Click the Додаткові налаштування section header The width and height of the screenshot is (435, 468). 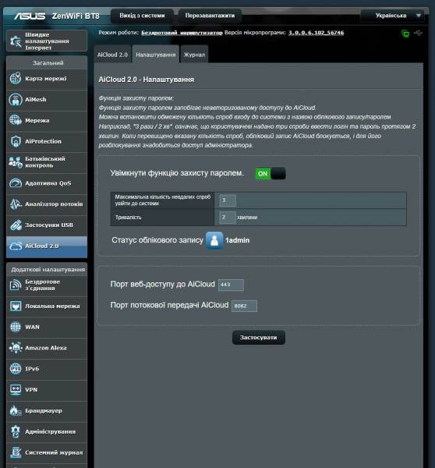tap(48, 270)
